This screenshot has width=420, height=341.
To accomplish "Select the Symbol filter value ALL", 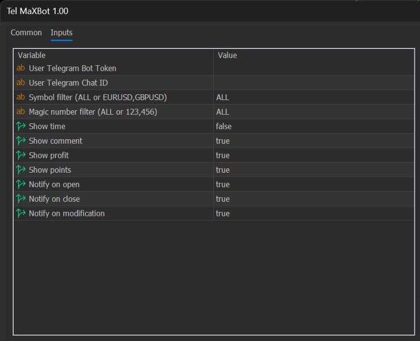I will pyautogui.click(x=223, y=97).
